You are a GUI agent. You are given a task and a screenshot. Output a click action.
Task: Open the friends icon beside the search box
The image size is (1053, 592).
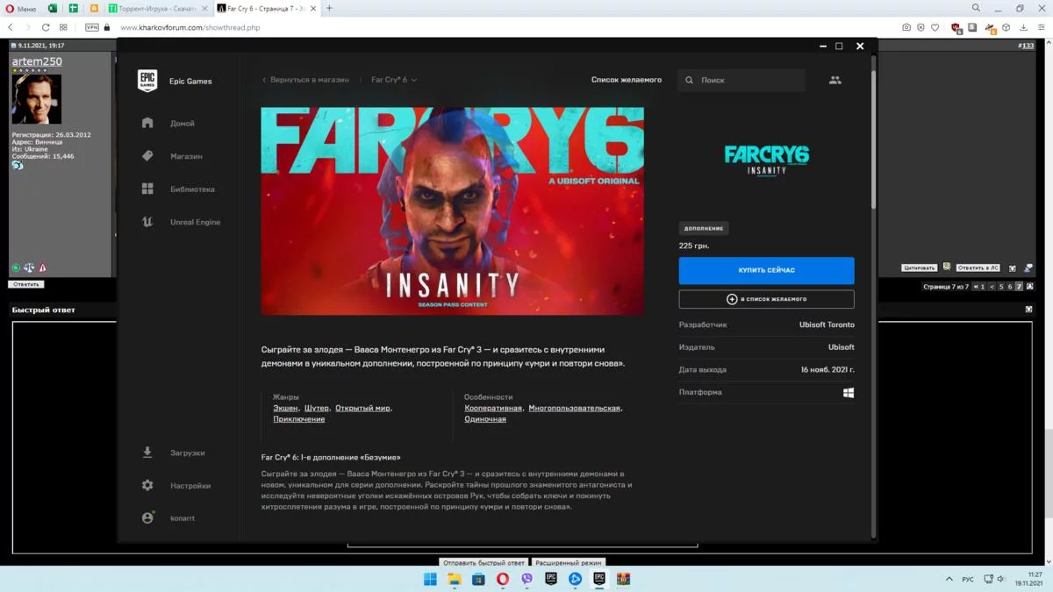click(835, 80)
